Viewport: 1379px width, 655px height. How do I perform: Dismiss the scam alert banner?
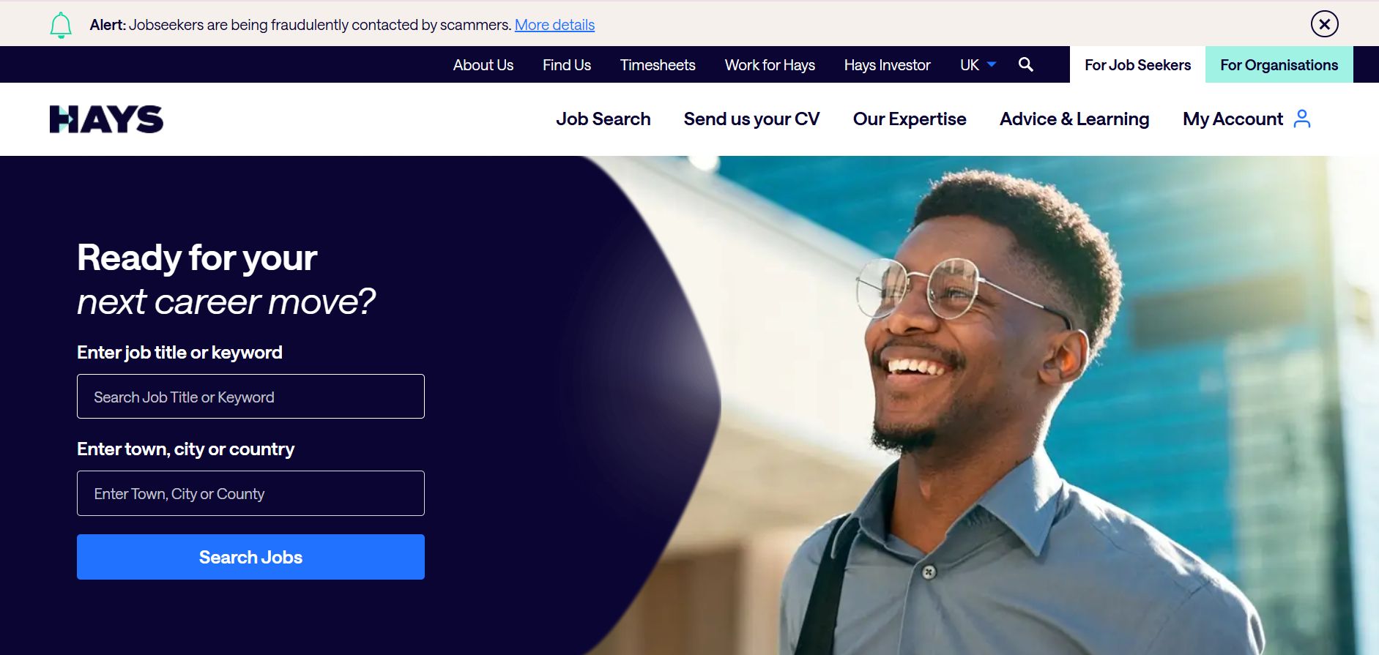tap(1324, 24)
